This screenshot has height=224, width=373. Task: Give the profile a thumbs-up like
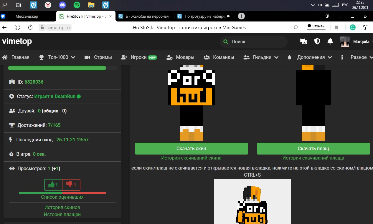53,185
